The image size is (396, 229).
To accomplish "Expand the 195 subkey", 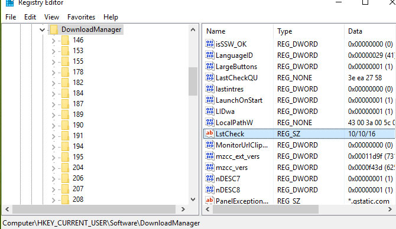I will point(53,157).
